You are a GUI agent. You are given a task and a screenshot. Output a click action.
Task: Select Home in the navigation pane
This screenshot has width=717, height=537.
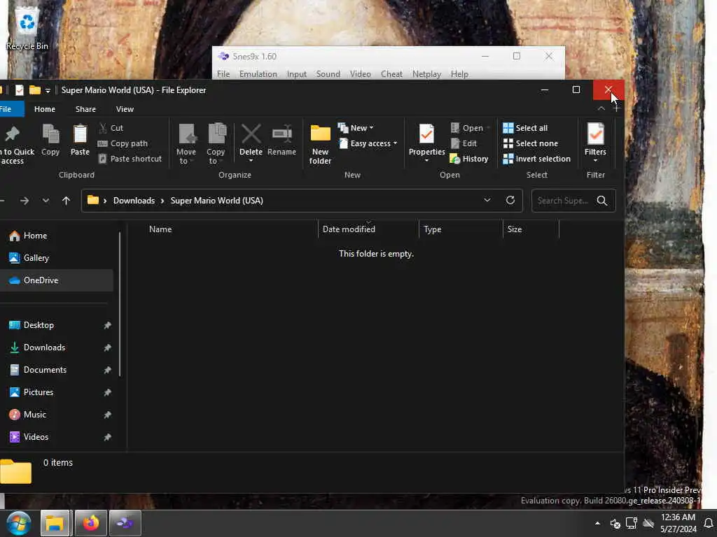click(57, 236)
